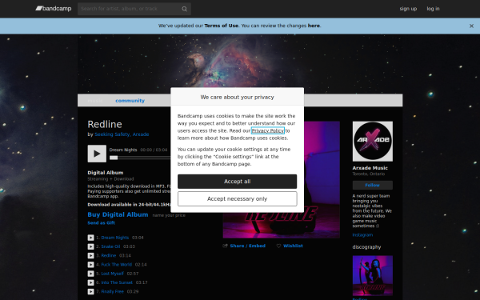Open the log in link
The image size is (480, 300).
coord(433,9)
